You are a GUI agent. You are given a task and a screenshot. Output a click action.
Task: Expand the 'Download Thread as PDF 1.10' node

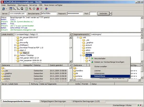point(15,48)
